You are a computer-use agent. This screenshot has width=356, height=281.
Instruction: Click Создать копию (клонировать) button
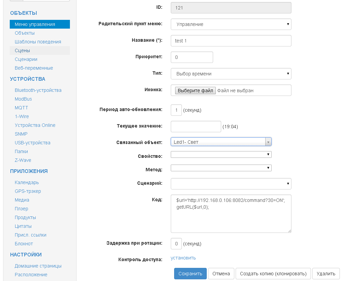273,274
